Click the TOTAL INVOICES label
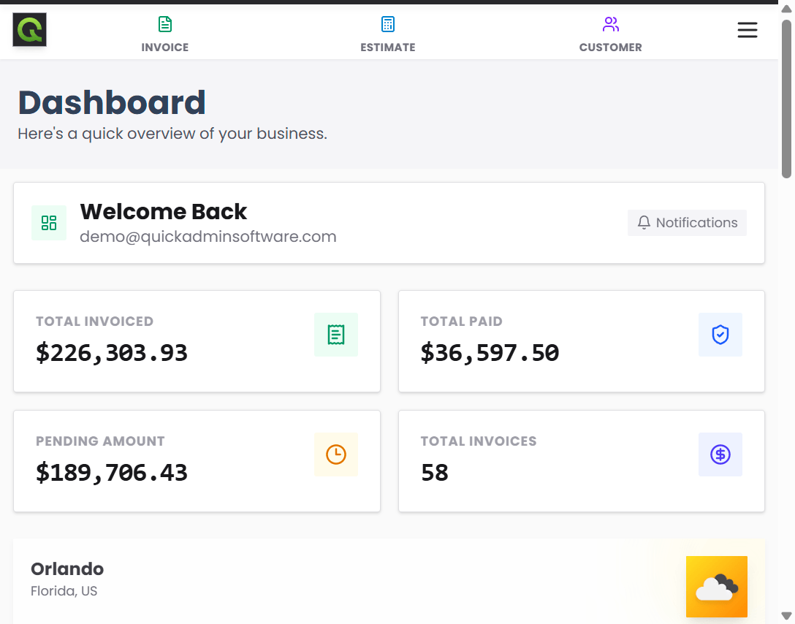Image resolution: width=795 pixels, height=624 pixels. [479, 441]
